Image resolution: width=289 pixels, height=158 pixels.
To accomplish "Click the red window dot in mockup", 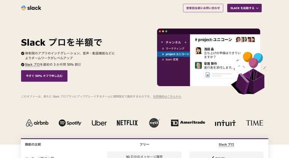I will click(160, 32).
